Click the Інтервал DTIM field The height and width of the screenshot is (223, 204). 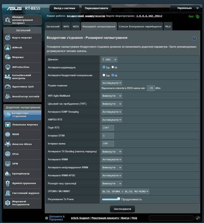108,136
